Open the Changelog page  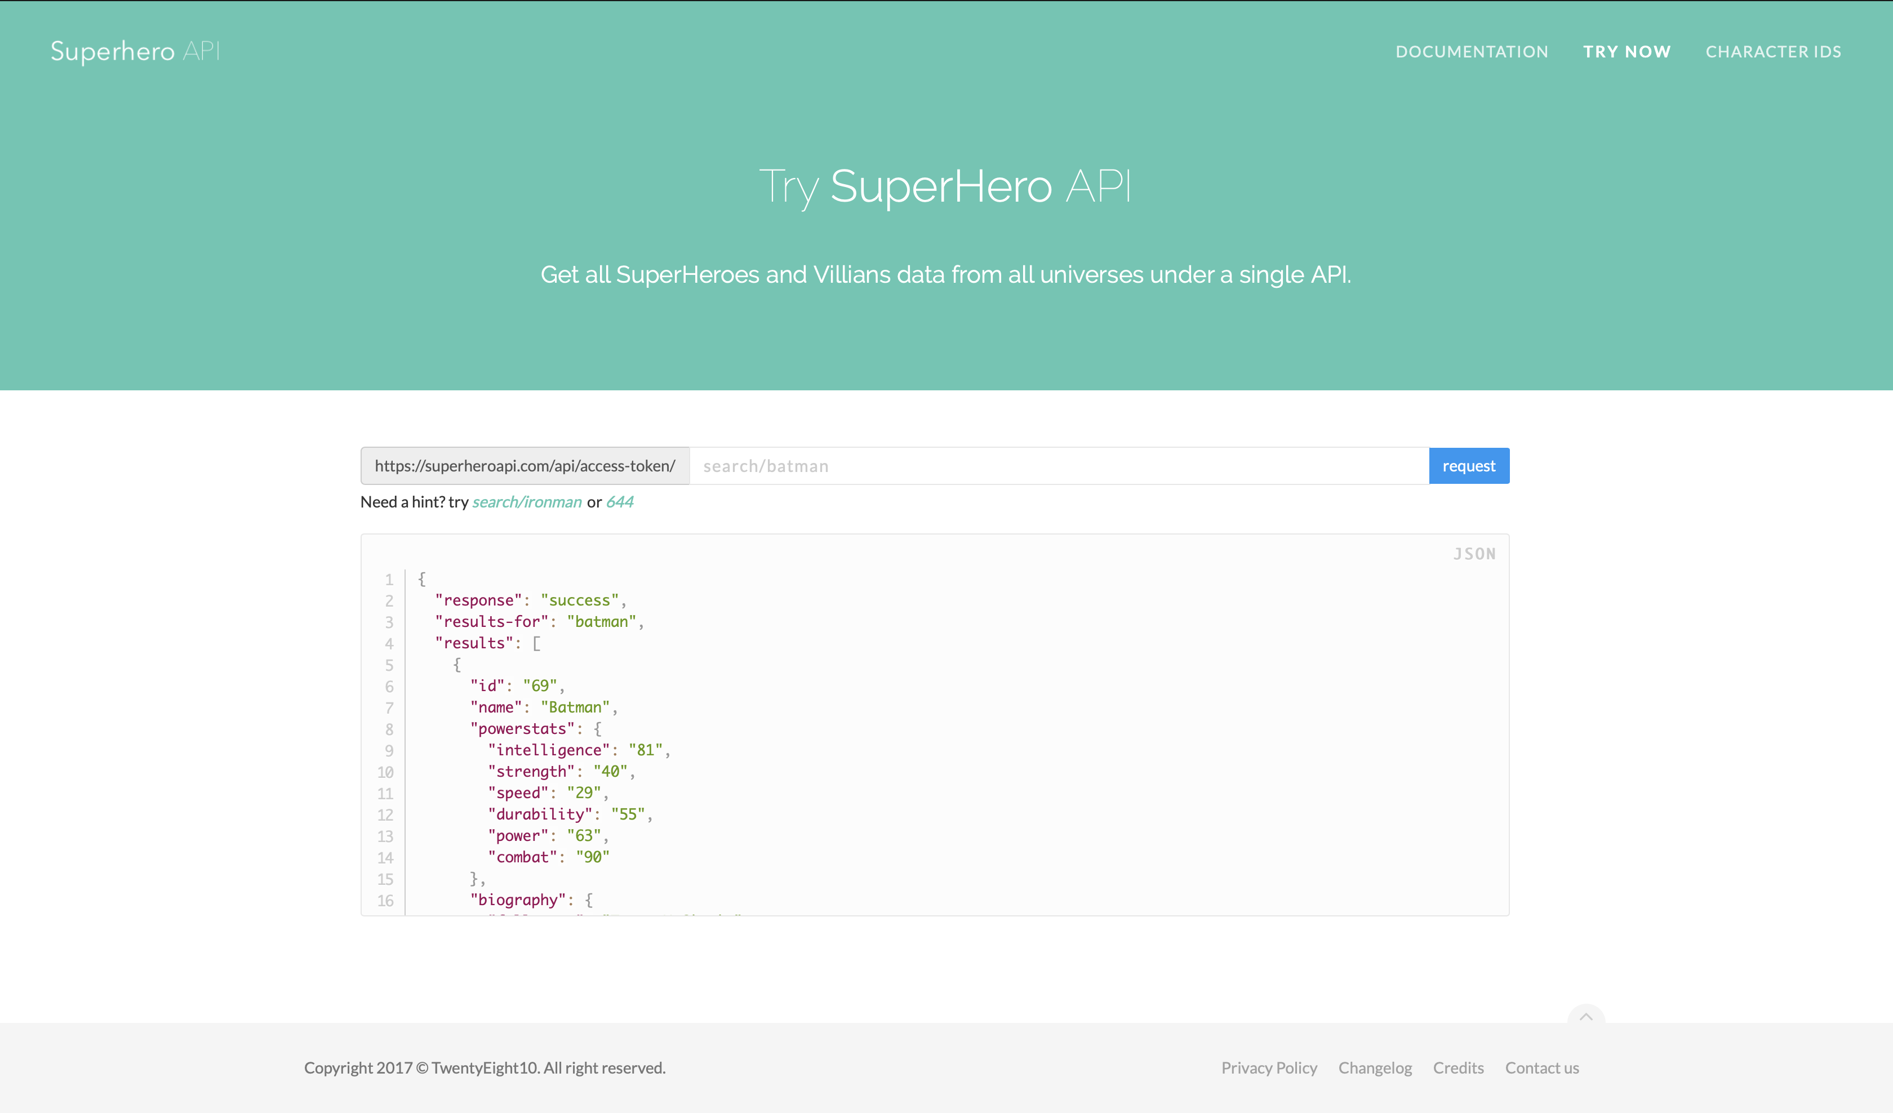1375,1067
